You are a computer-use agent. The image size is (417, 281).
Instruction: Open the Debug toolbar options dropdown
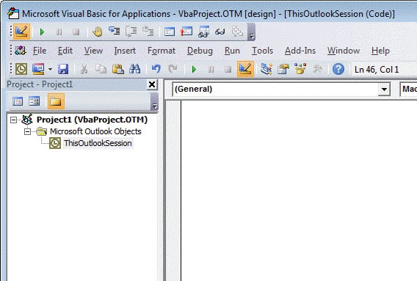point(251,32)
